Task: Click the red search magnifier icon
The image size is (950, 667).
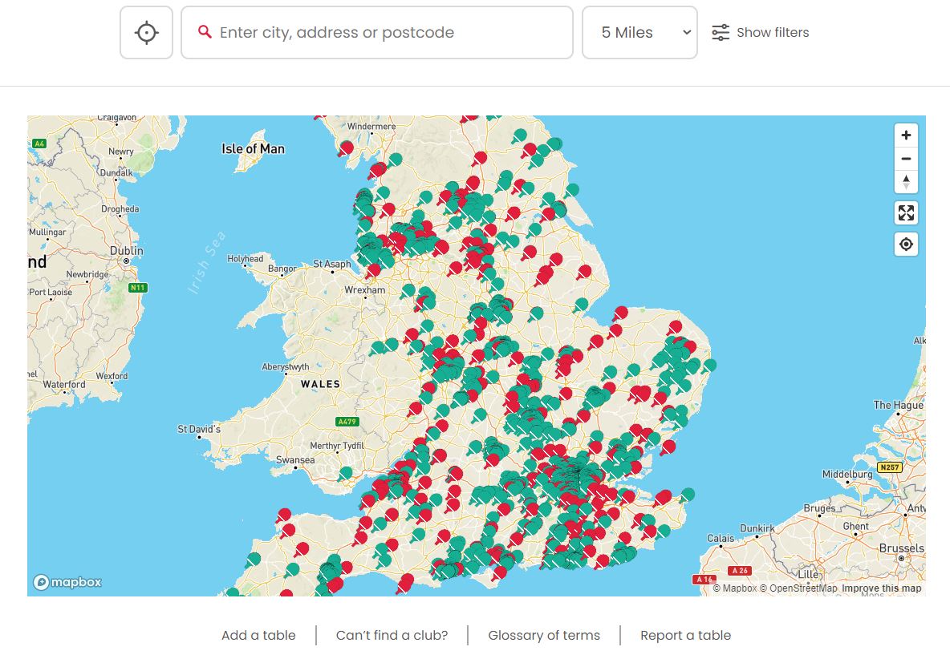Action: pyautogui.click(x=205, y=32)
